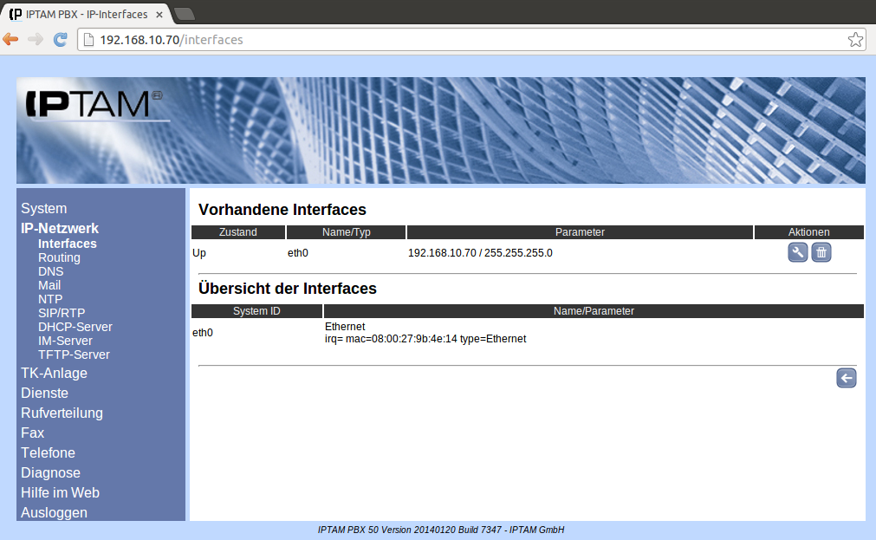Click the browser back arrow
This screenshot has height=540, width=876.
11,39
